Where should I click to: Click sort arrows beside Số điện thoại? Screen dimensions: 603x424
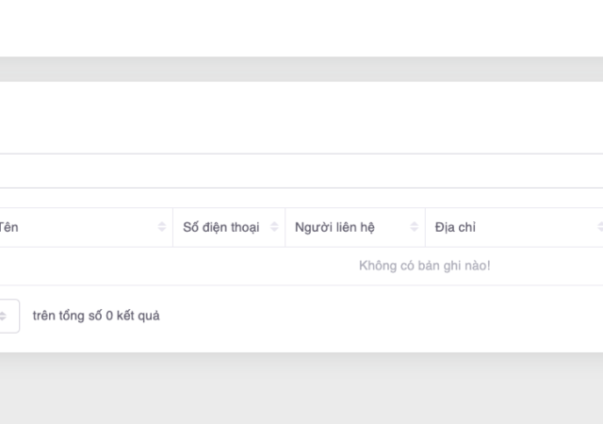pos(274,227)
